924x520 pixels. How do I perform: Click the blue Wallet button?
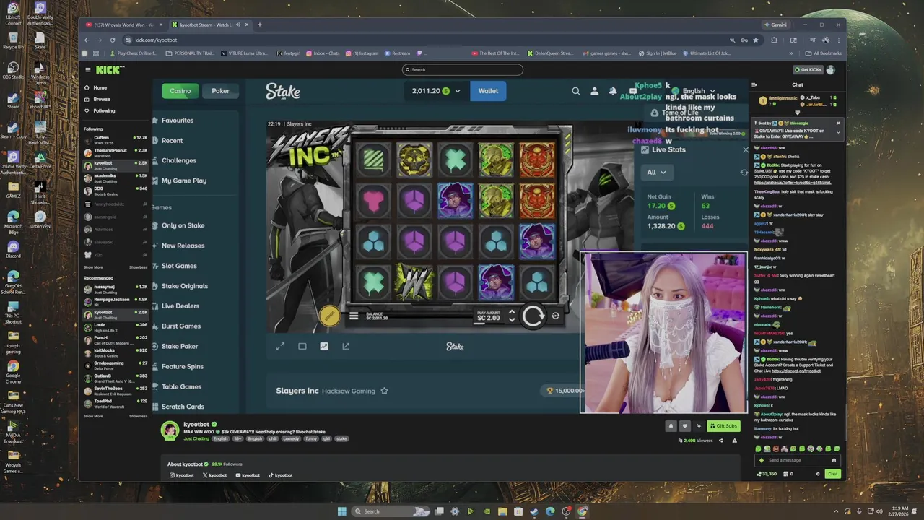[x=488, y=91]
